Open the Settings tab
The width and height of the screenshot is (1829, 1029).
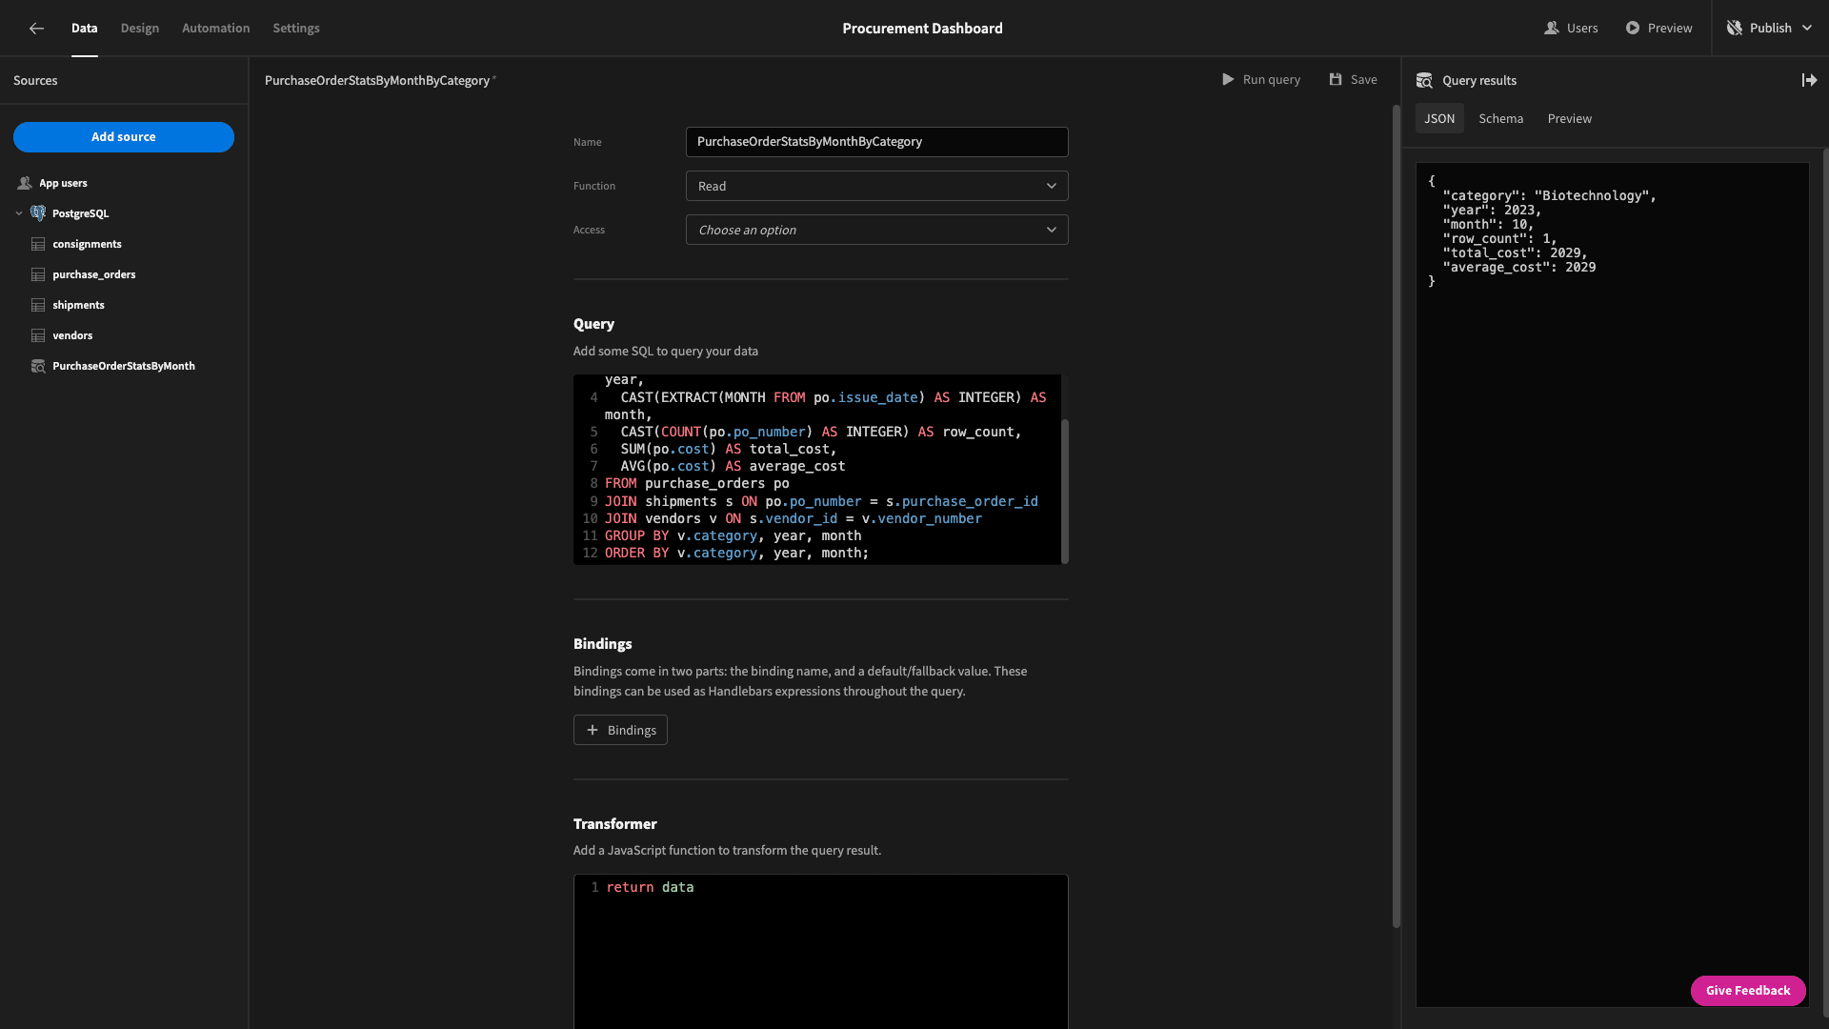(x=296, y=29)
